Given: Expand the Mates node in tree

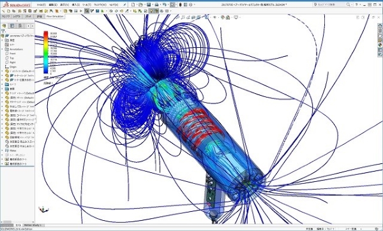Looking at the screenshot, I should 2,151.
